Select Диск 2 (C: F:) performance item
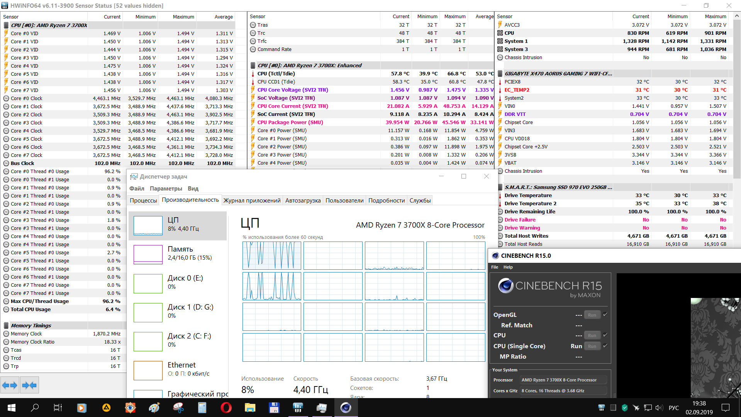 178,342
